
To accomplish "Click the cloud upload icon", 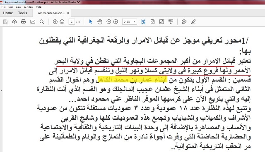I will click(x=14, y=22).
